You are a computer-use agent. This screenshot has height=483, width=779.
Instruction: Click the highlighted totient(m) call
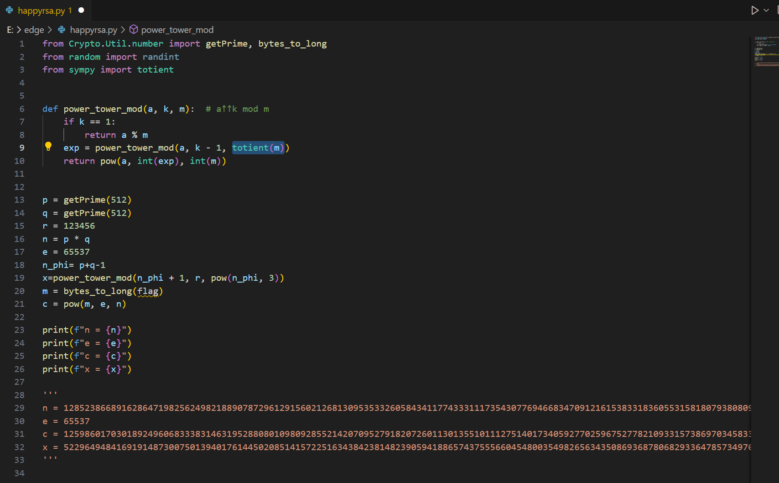(258, 148)
